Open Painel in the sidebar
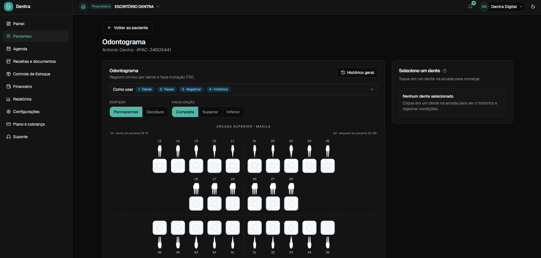The height and width of the screenshot is (258, 541). [36, 24]
